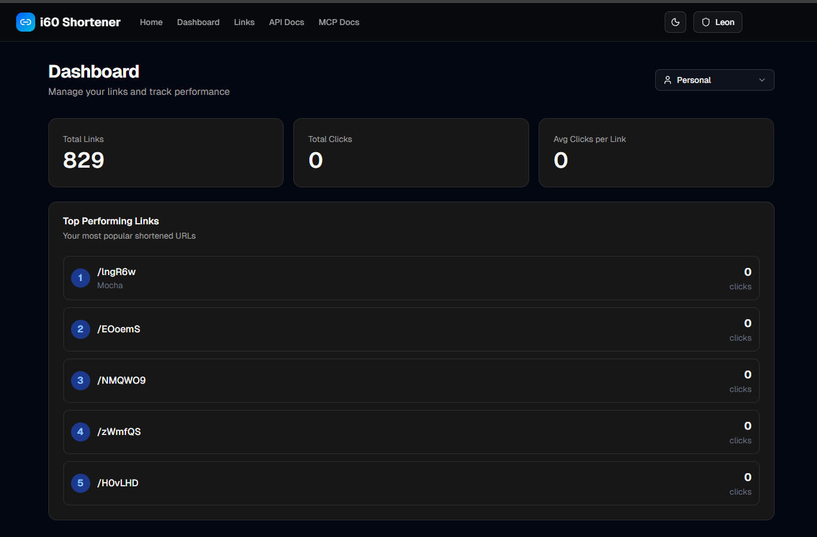Click the person icon in Personal selector
Viewport: 817px width, 537px height.
tap(668, 80)
